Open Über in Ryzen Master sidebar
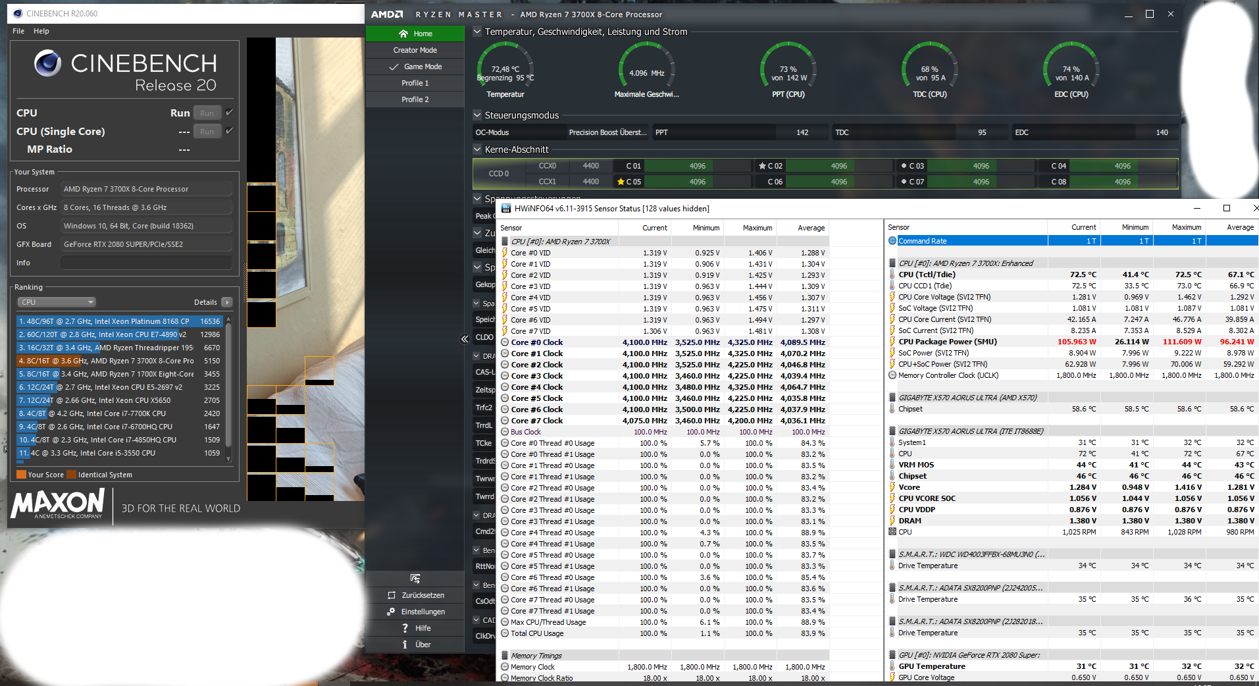The image size is (1259, 686). pyautogui.click(x=415, y=645)
